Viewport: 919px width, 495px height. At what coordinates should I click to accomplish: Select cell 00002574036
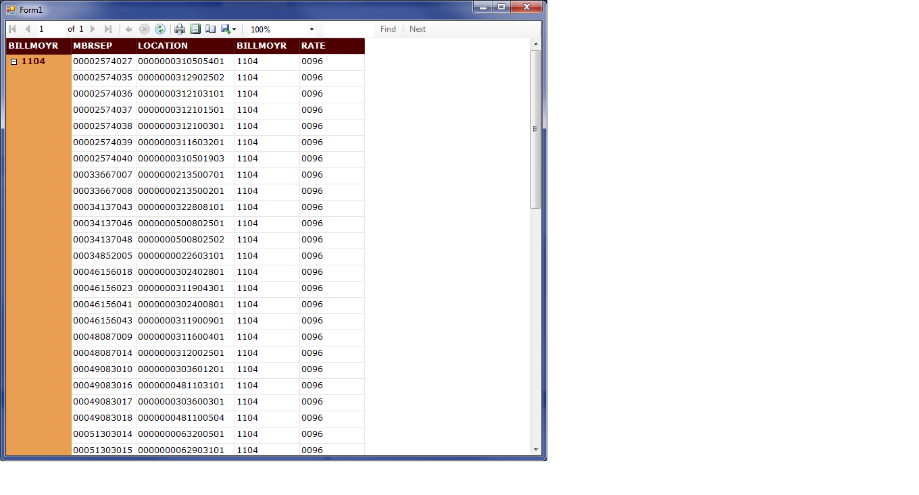[103, 94]
